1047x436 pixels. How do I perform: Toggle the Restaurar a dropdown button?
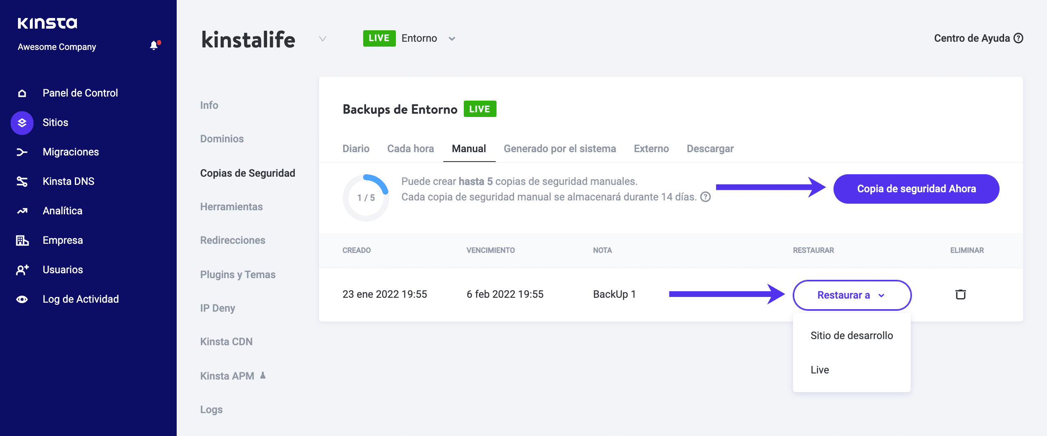[852, 295]
